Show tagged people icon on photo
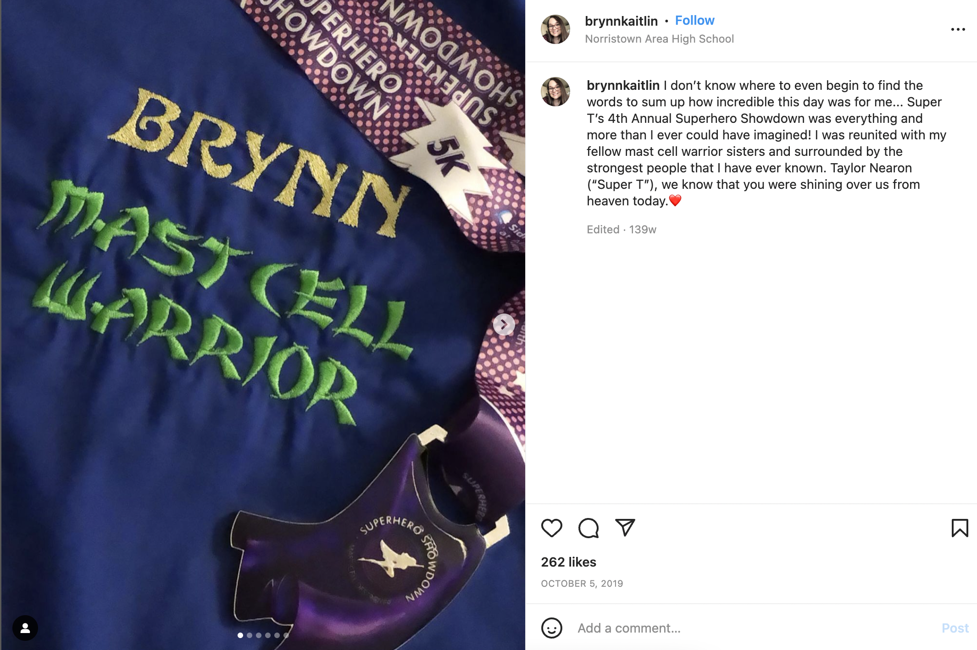977x650 pixels. click(x=25, y=628)
